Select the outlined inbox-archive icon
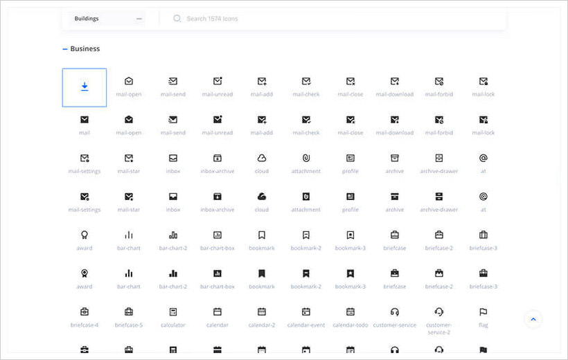 pos(218,159)
